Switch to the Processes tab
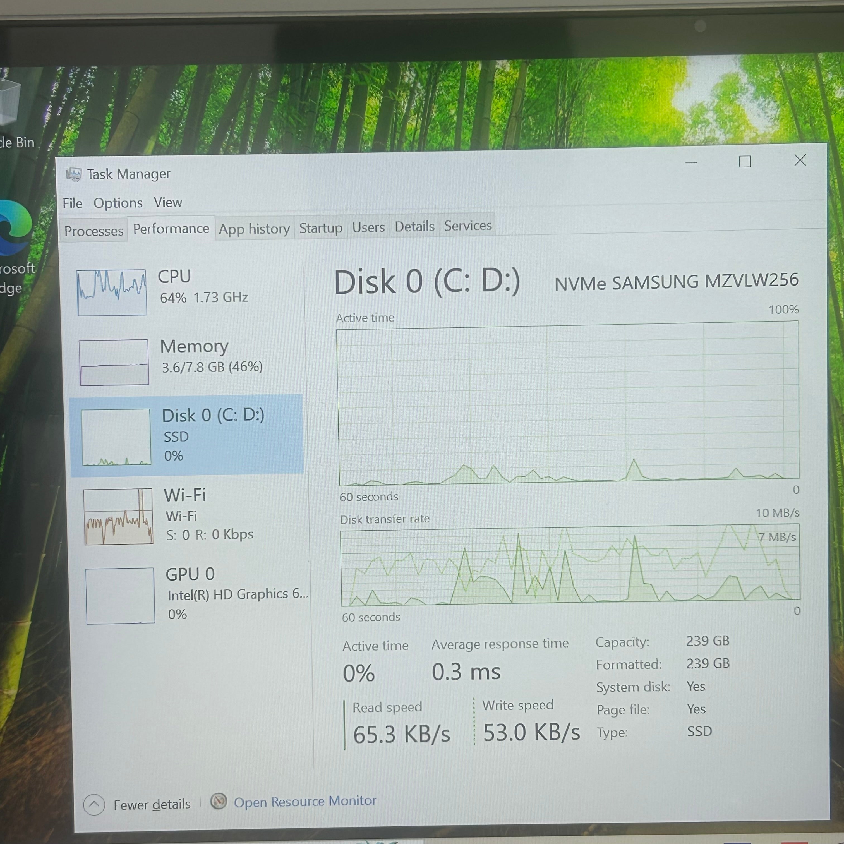844x844 pixels. [93, 231]
